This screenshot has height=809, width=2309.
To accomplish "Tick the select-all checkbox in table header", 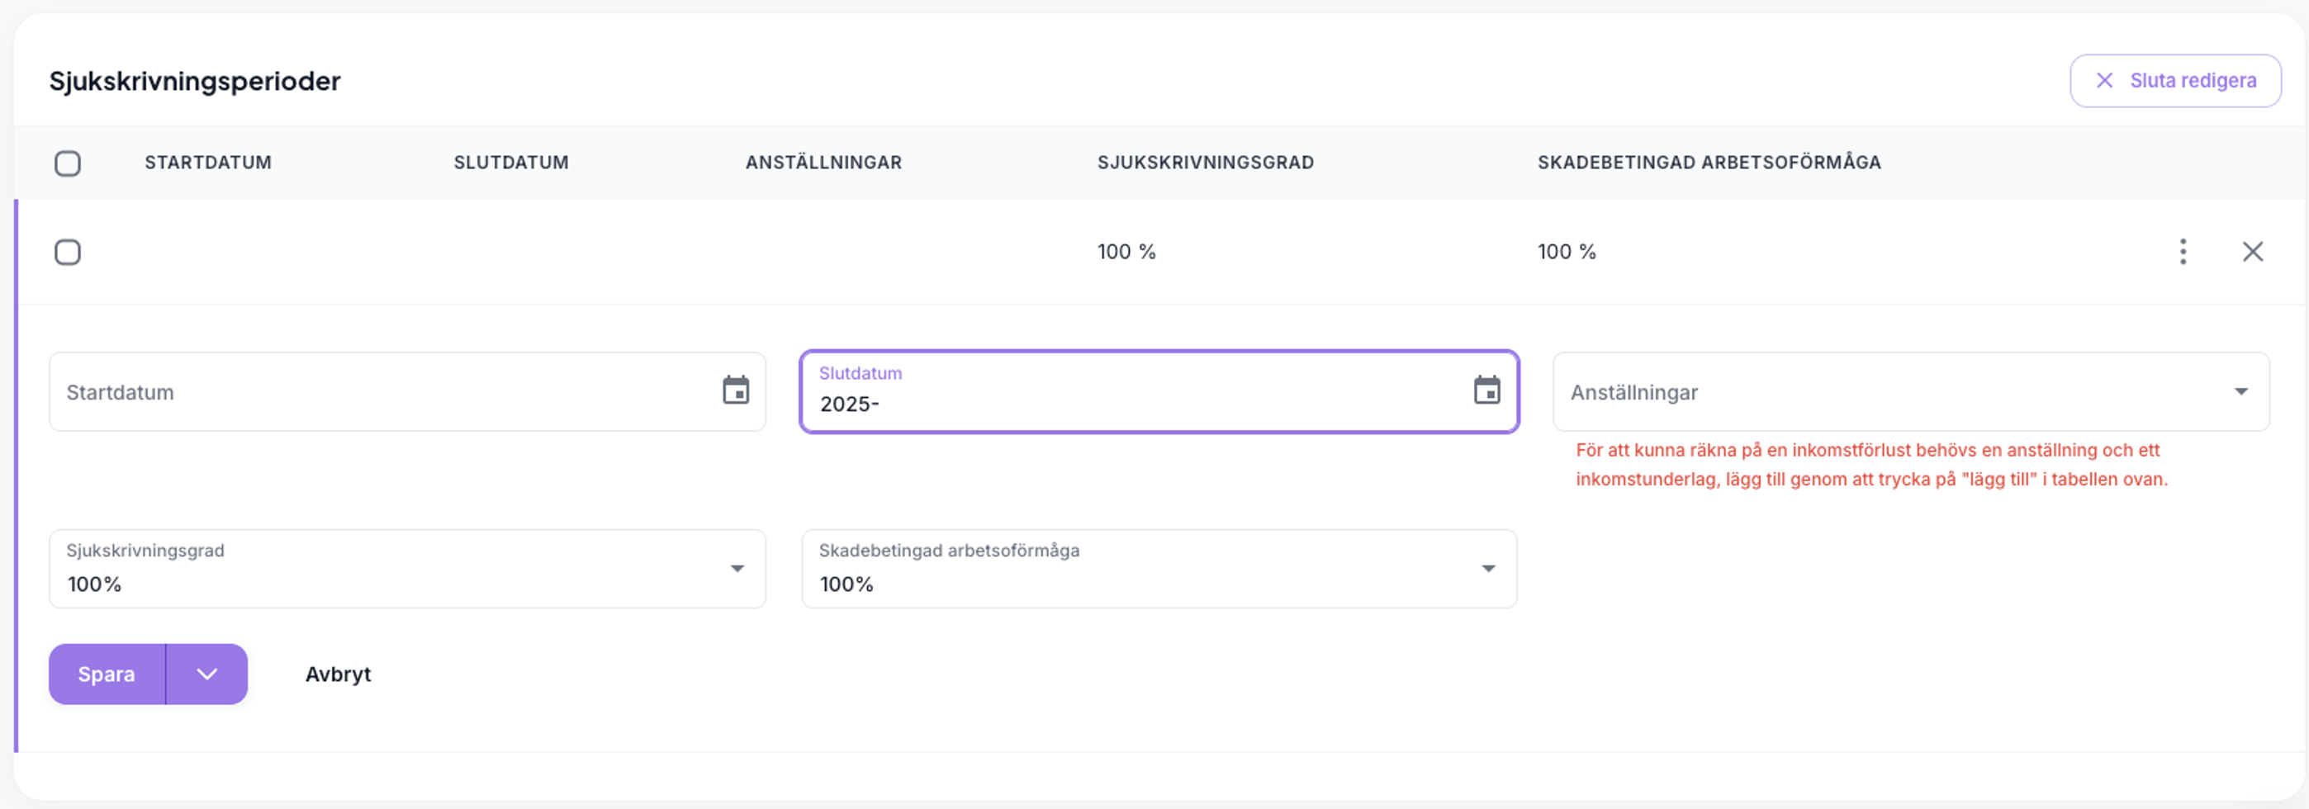I will click(68, 163).
